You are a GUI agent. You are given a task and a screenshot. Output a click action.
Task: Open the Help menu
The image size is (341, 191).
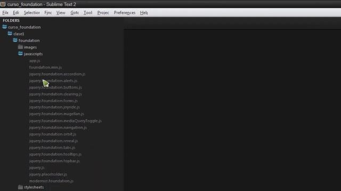(144, 13)
